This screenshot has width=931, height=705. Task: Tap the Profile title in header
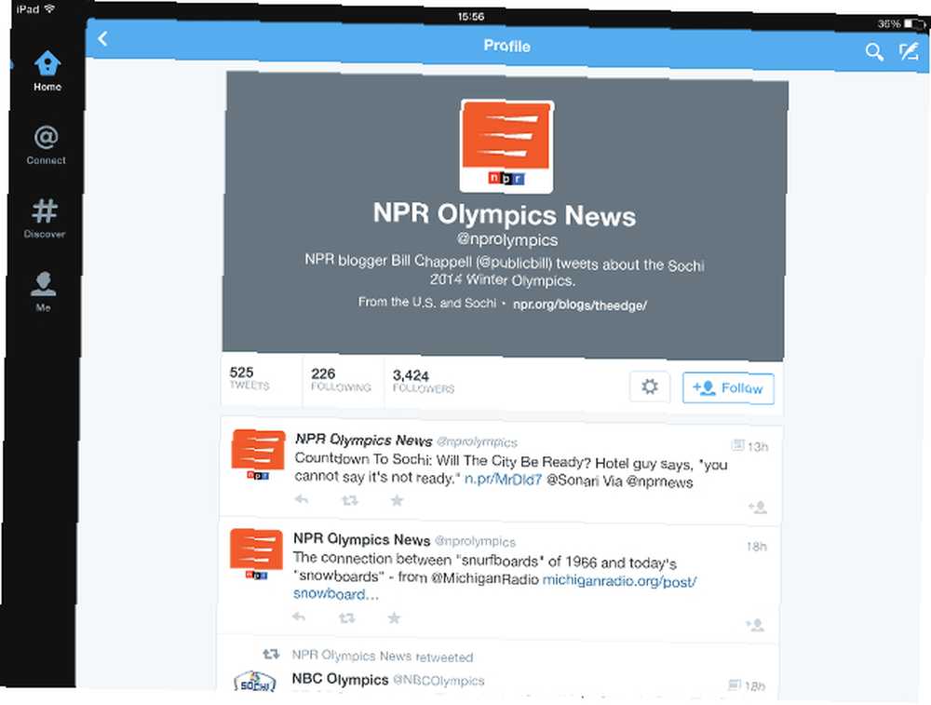[507, 46]
